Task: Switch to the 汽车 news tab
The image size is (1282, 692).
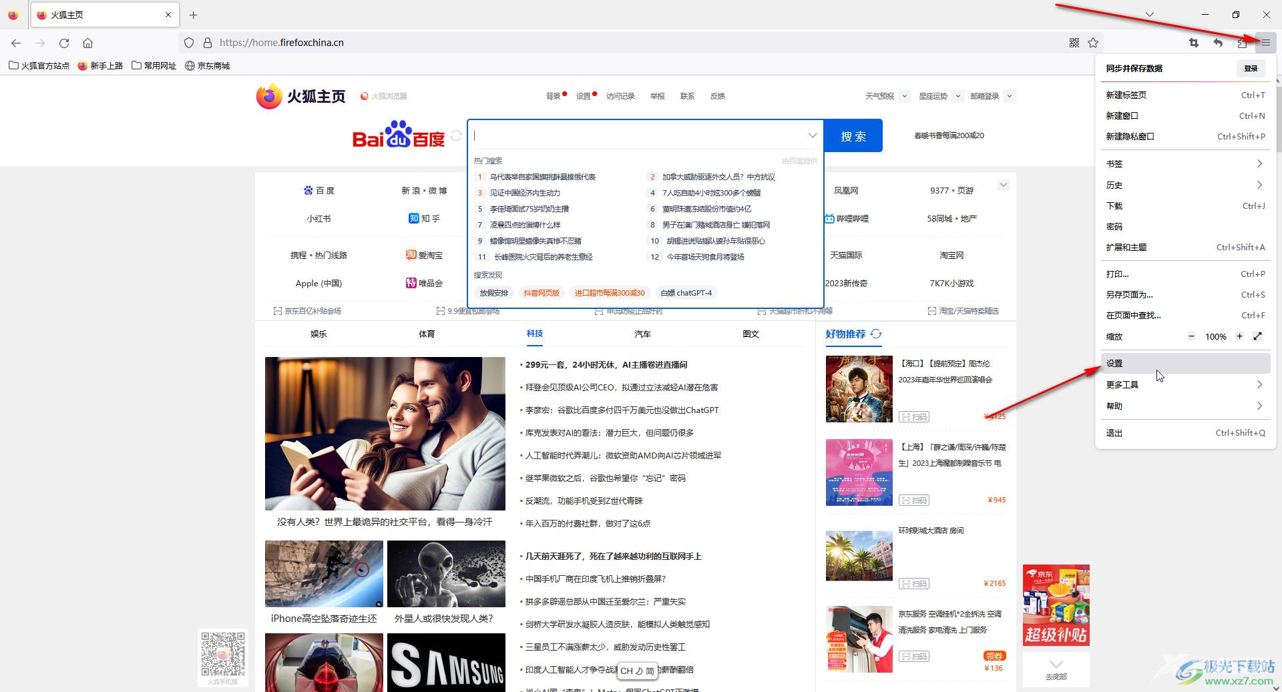Action: tap(642, 334)
